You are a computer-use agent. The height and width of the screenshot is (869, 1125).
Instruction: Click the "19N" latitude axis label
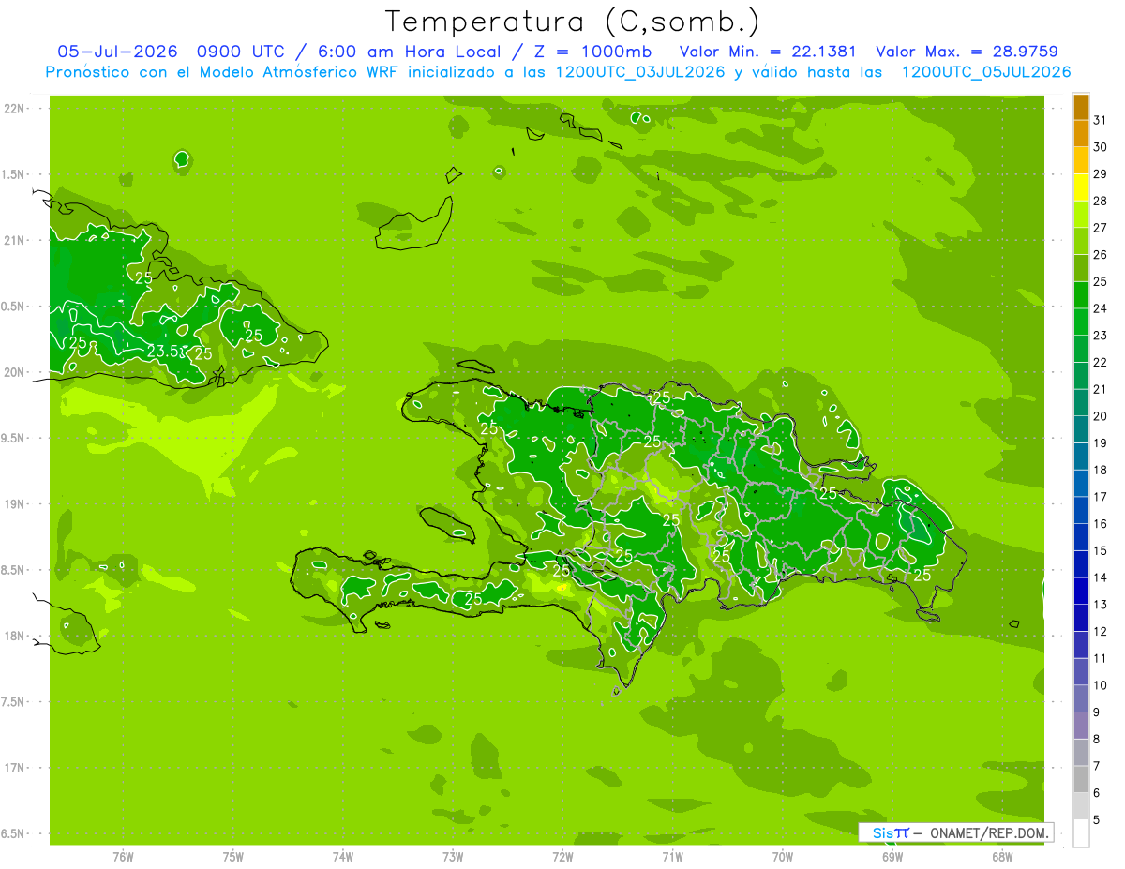(x=13, y=504)
